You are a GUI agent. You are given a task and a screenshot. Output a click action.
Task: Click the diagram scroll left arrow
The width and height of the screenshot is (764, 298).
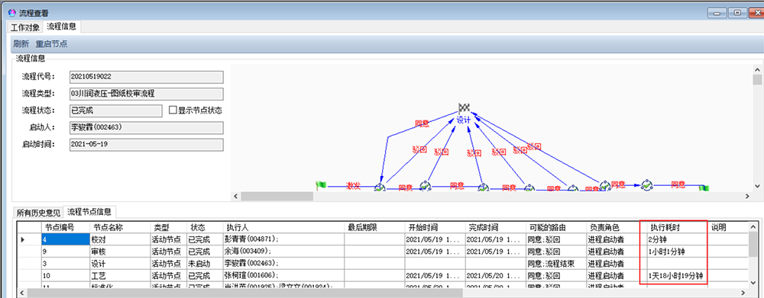[236, 196]
